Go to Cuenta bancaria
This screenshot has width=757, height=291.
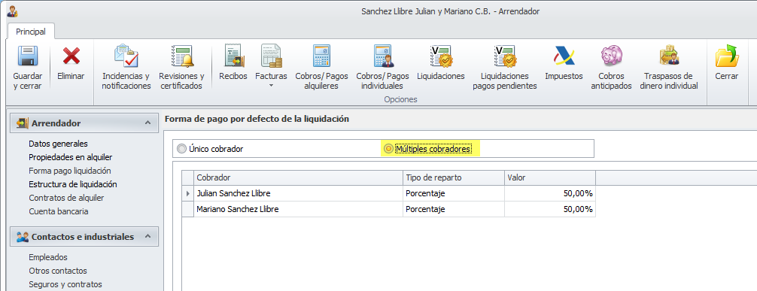59,211
